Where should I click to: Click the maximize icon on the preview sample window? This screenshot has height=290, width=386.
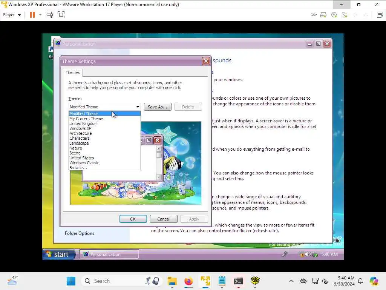pos(149,140)
